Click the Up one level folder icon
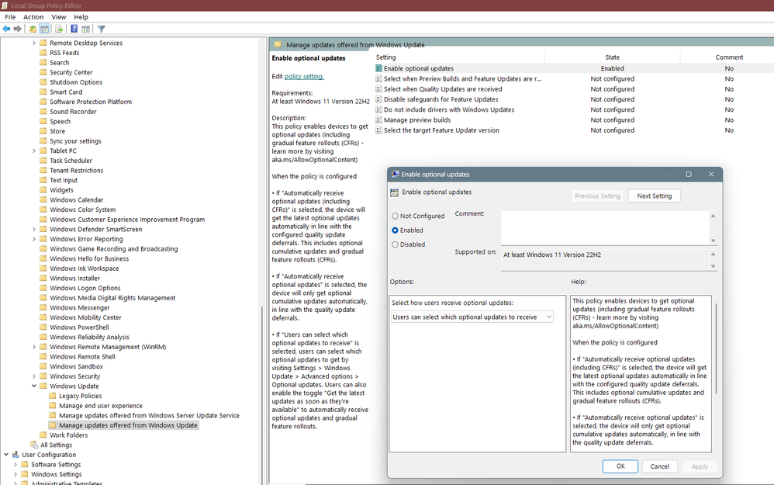The image size is (774, 485). click(33, 29)
